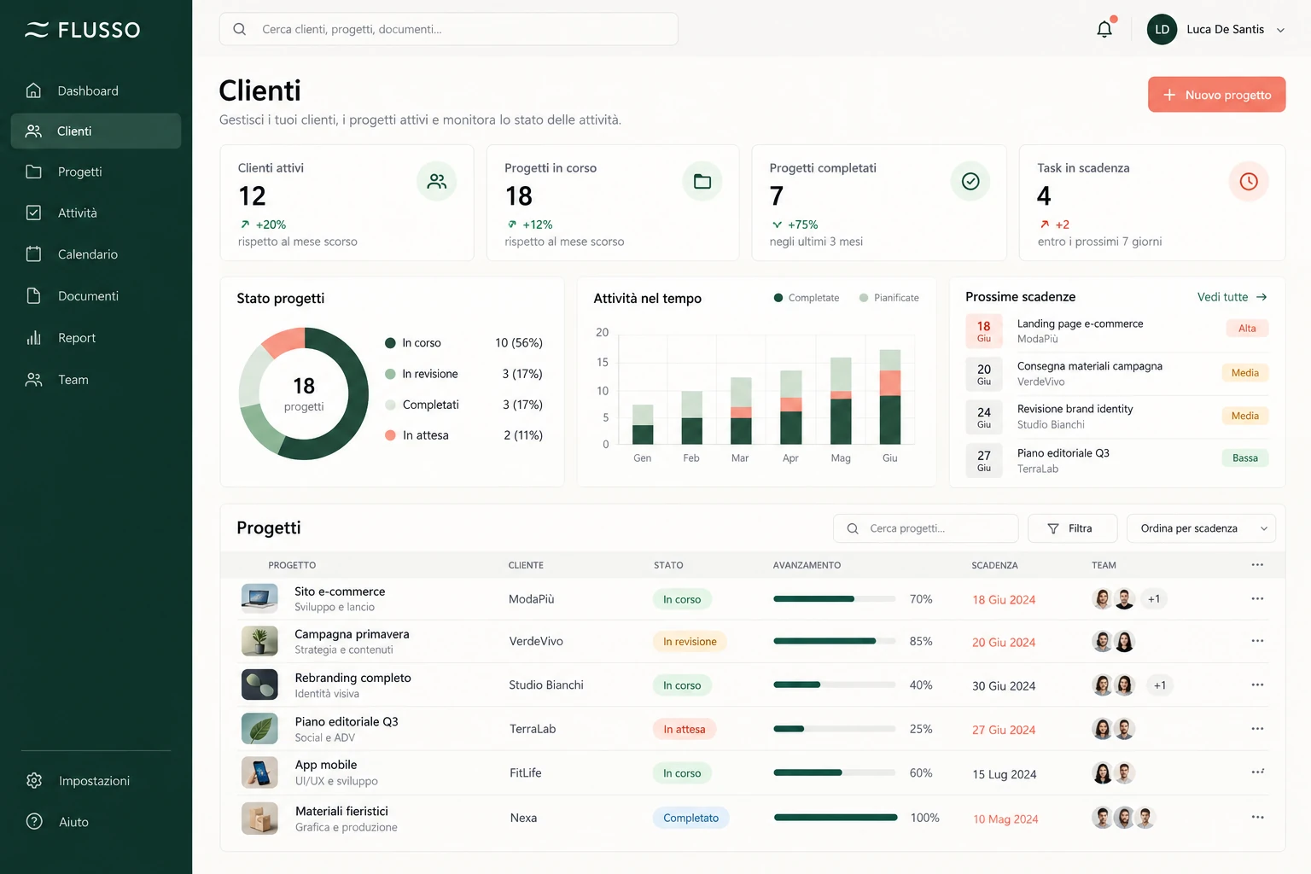Click the +1 team badge for Sito e-commerce

click(1154, 599)
